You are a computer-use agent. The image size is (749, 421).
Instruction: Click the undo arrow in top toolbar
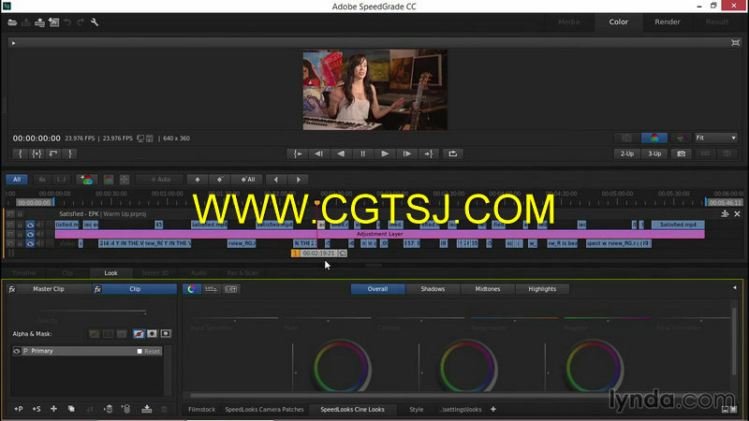(67, 22)
